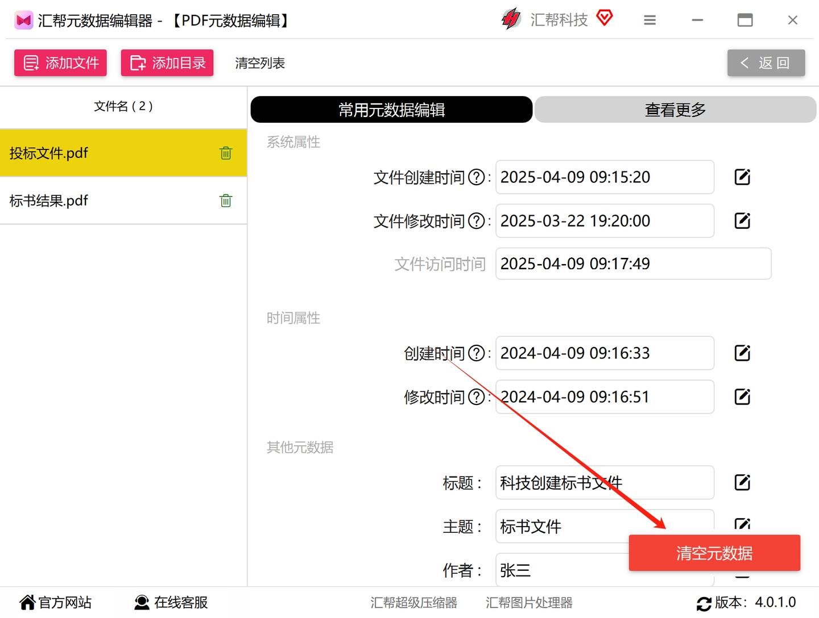Open help tooltip icon for 文件创建时间

coord(476,178)
